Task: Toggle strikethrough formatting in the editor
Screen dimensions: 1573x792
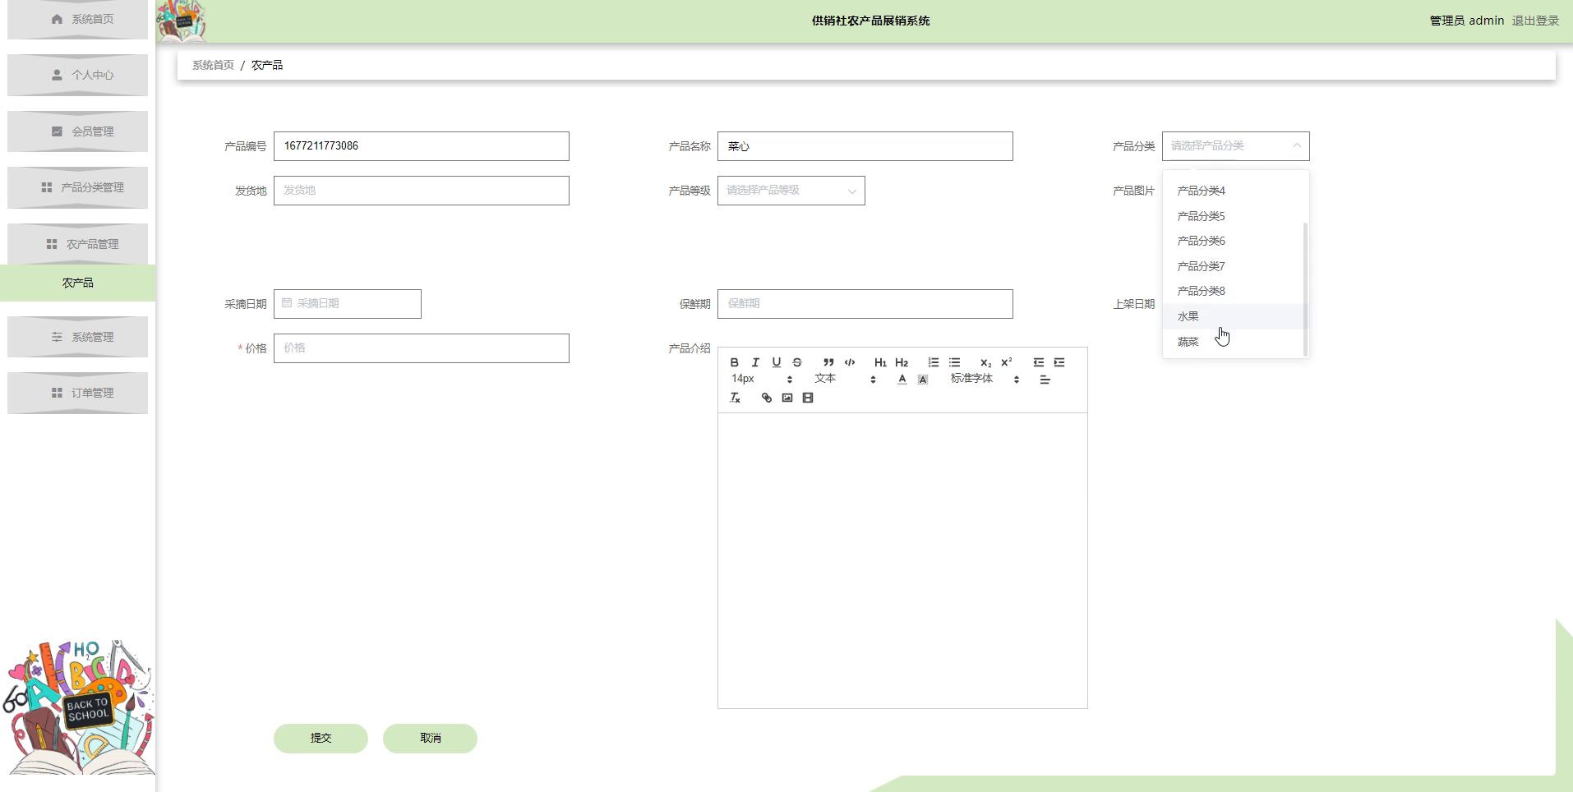Action: pos(797,362)
